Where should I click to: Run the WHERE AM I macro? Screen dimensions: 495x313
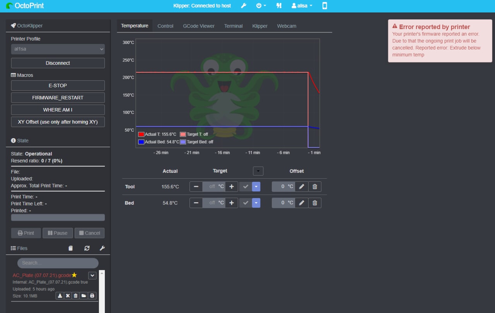(x=58, y=110)
